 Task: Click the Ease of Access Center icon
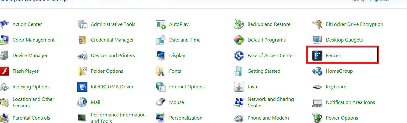pos(239,56)
